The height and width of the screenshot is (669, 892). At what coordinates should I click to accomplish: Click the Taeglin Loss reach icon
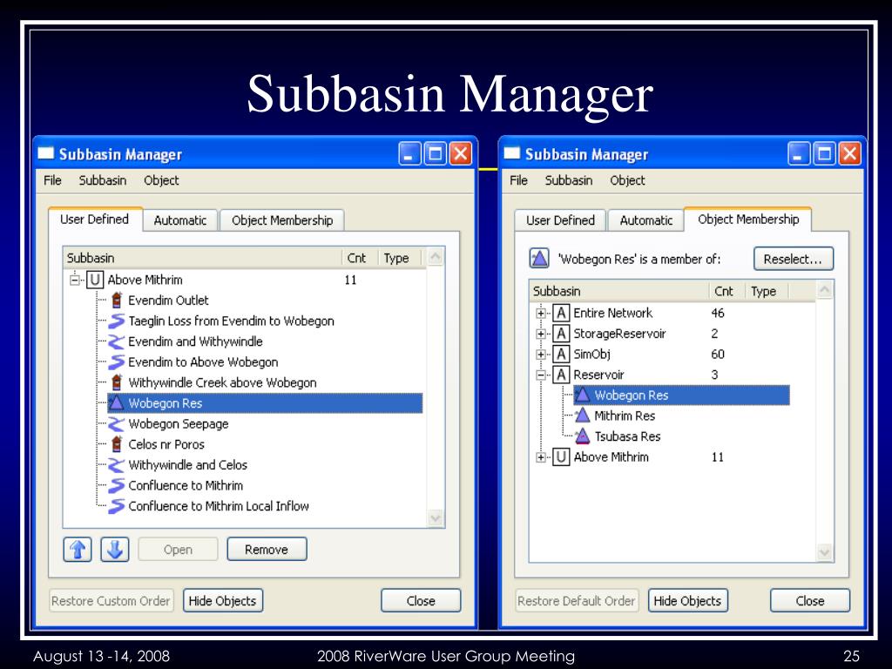[117, 321]
